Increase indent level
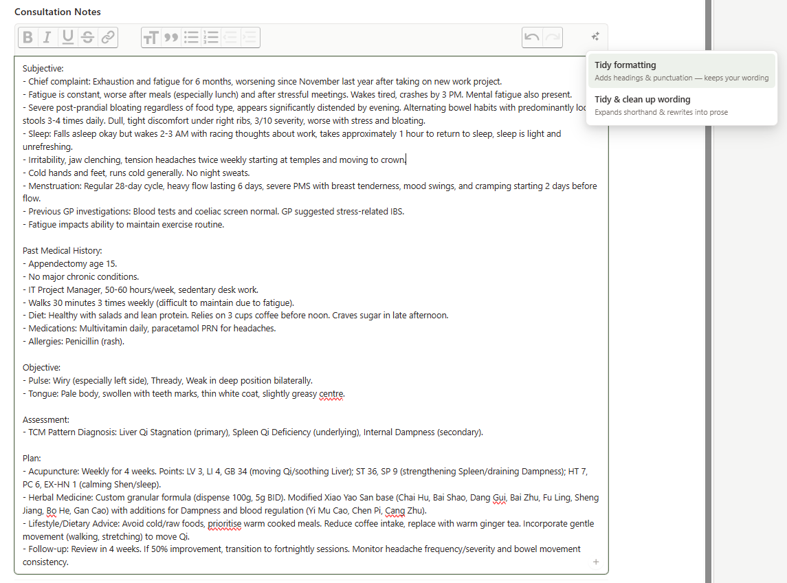This screenshot has height=583, width=787. click(x=250, y=38)
